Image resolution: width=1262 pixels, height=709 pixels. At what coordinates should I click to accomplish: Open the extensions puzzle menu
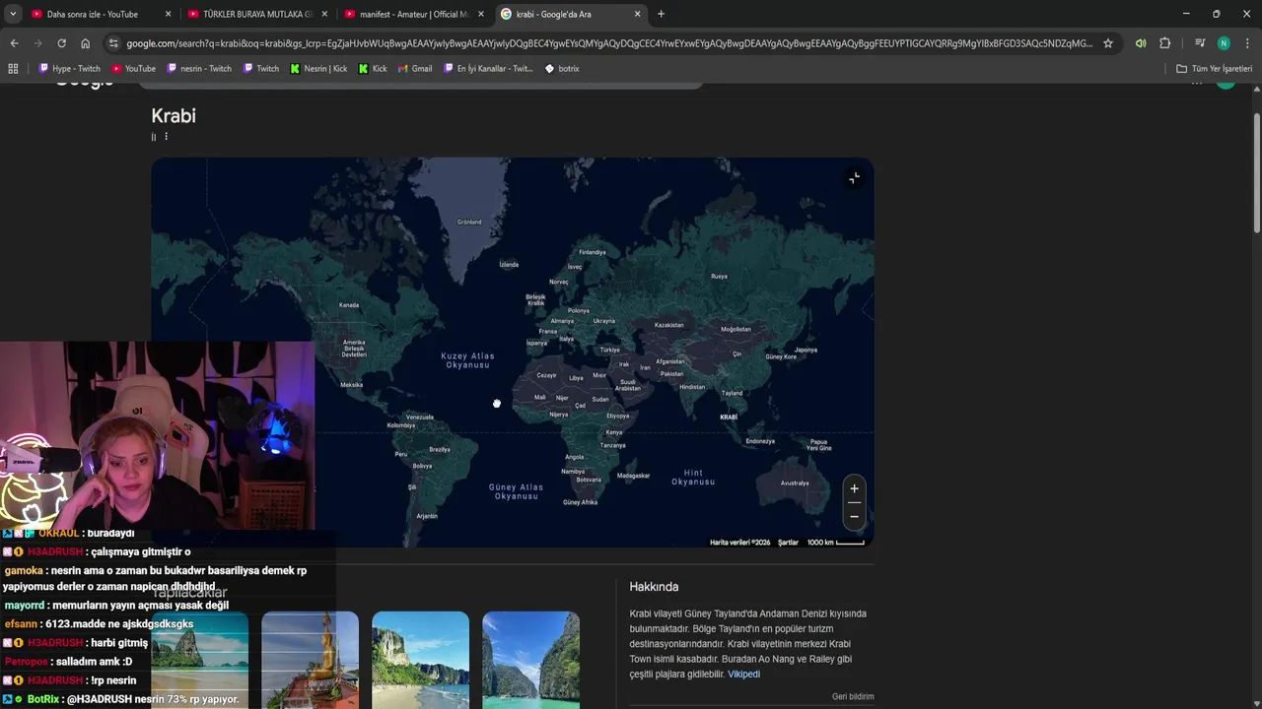coord(1165,43)
